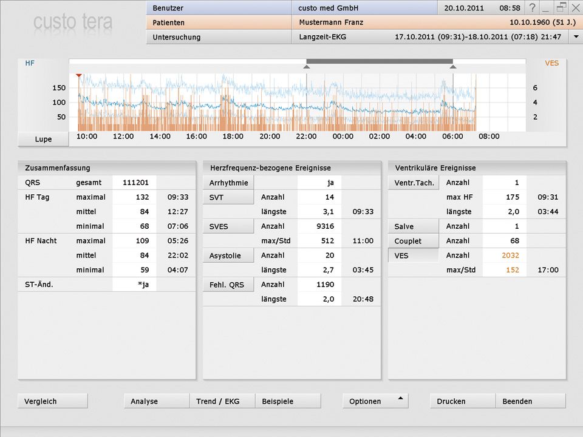Open the SVES events button
This screenshot has height=437, width=583.
coord(228,226)
